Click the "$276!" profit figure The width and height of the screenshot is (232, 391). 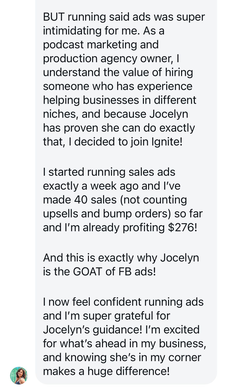(182, 228)
